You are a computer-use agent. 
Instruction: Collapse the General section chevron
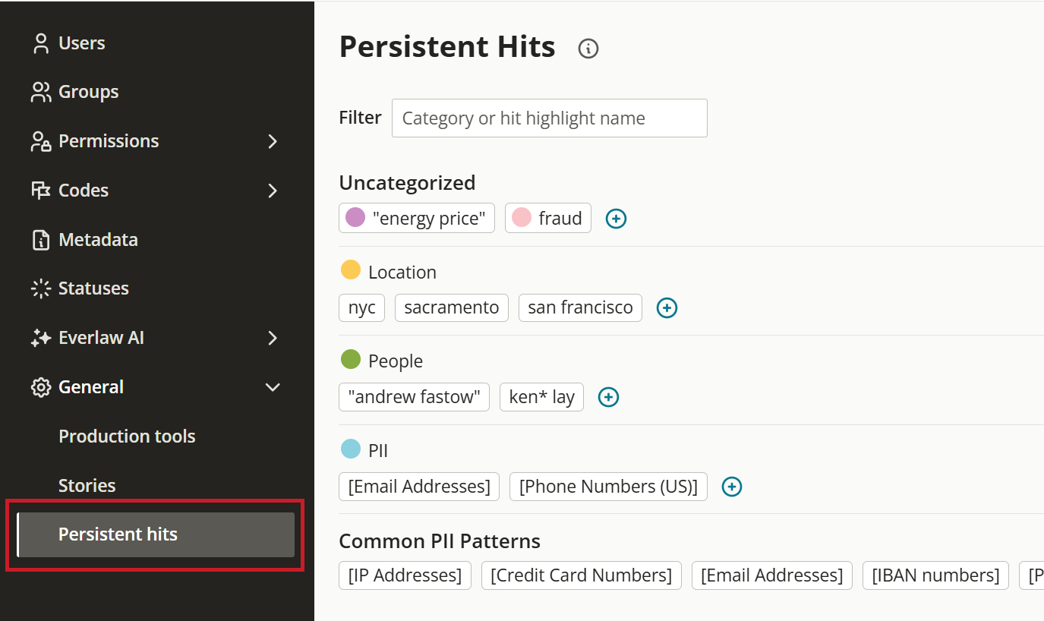pos(273,387)
